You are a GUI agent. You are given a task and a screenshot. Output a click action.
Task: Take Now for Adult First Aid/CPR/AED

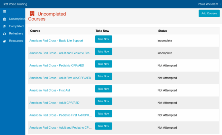tap(104, 76)
